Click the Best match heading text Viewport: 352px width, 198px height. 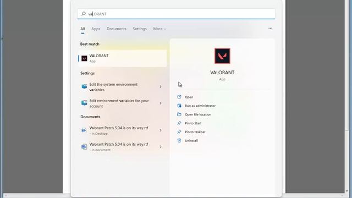pos(90,44)
